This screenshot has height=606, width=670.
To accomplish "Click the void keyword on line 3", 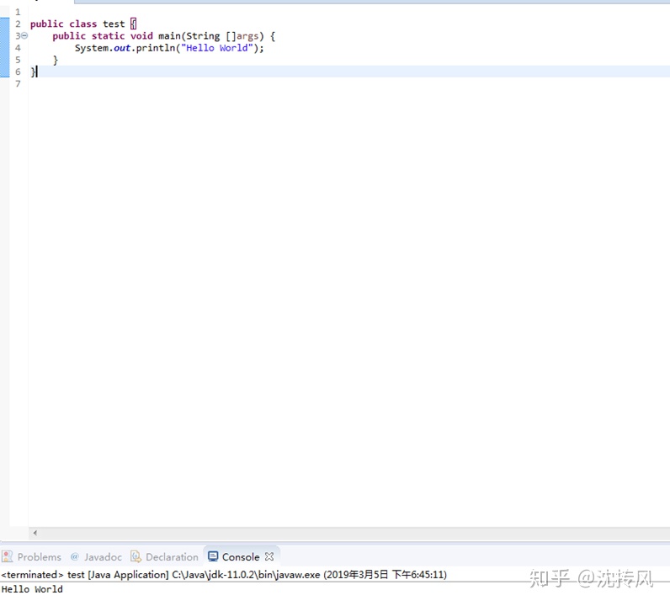I will [x=141, y=36].
